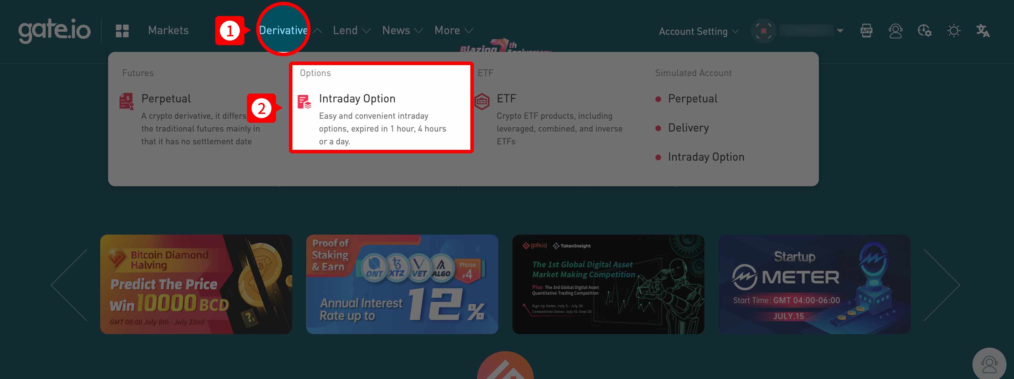
Task: Click the clock settings icon in header
Action: pyautogui.click(x=924, y=31)
